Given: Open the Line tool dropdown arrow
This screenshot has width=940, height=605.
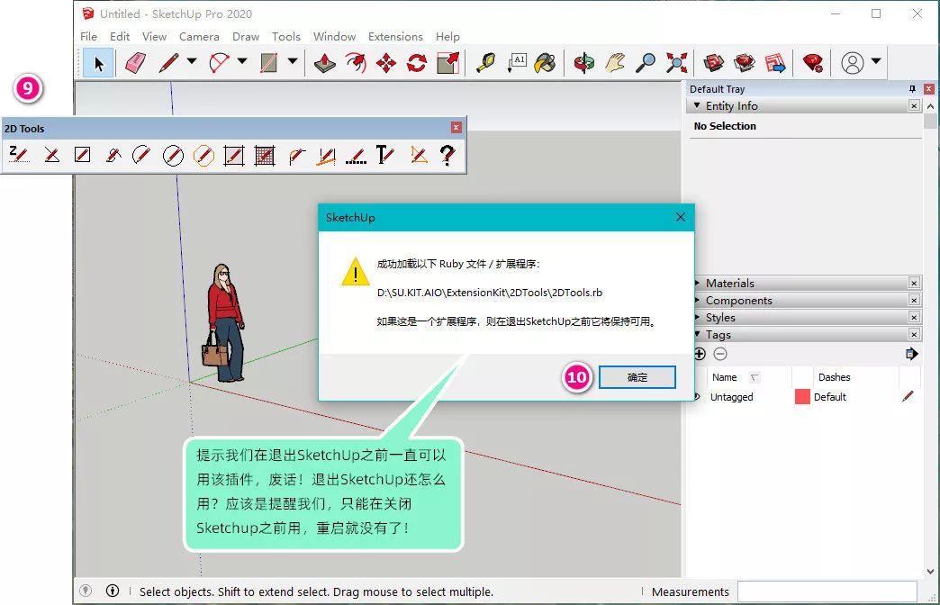Looking at the screenshot, I should pyautogui.click(x=192, y=60).
